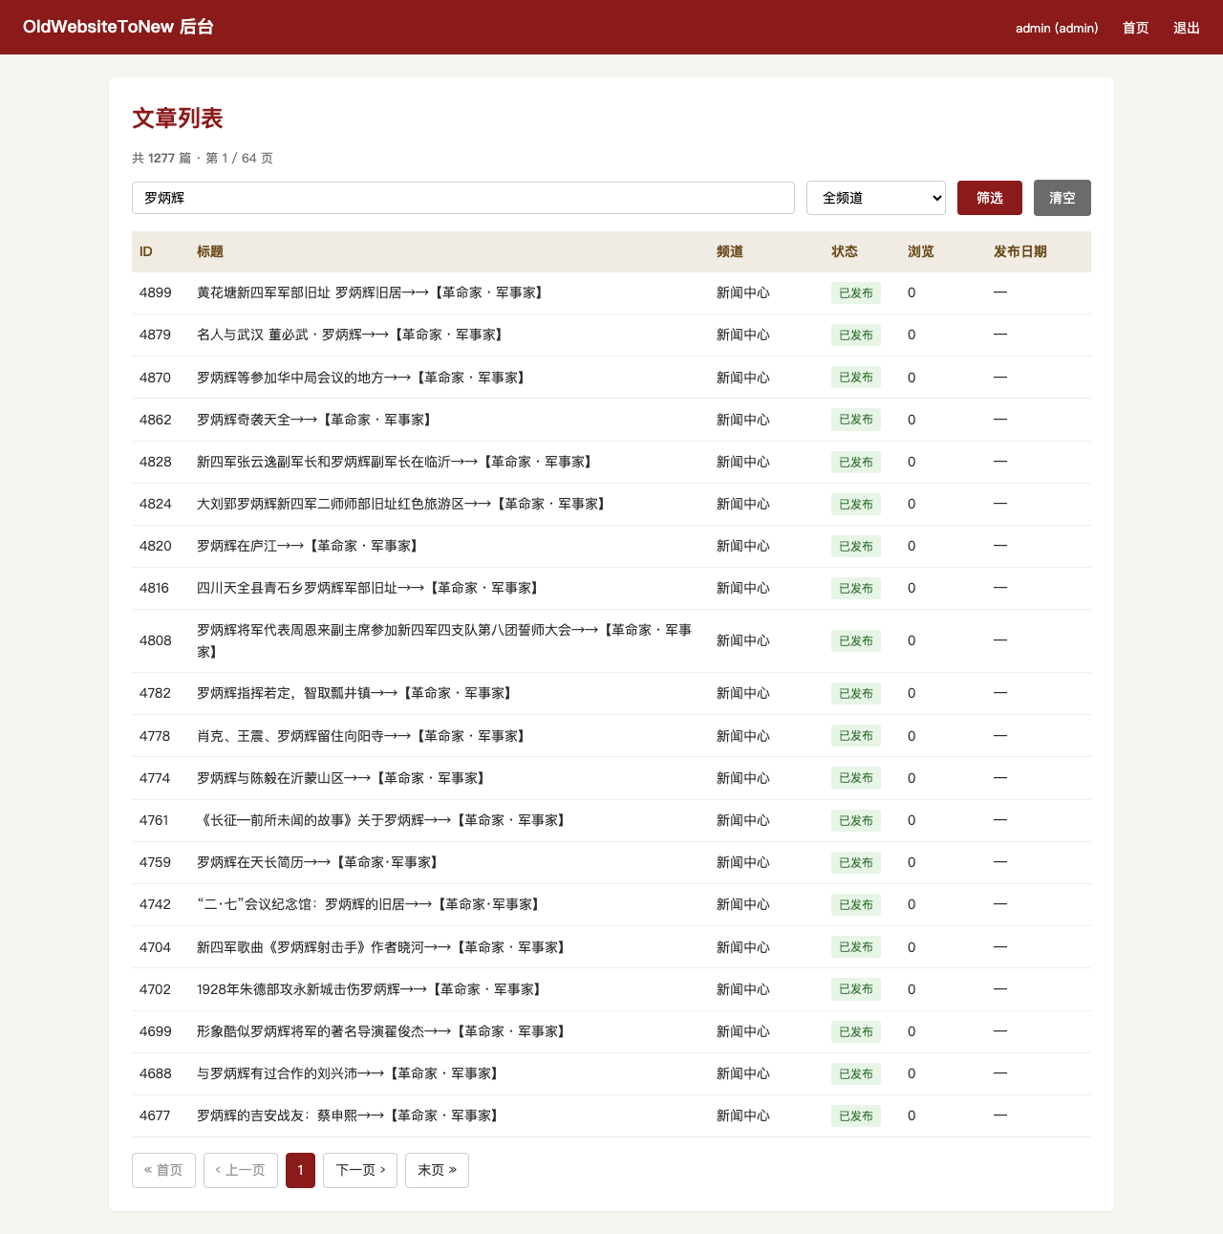Open article 新四军张云逸副军长和罗炳辉副军长在临沂
This screenshot has width=1223, height=1234.
point(397,462)
